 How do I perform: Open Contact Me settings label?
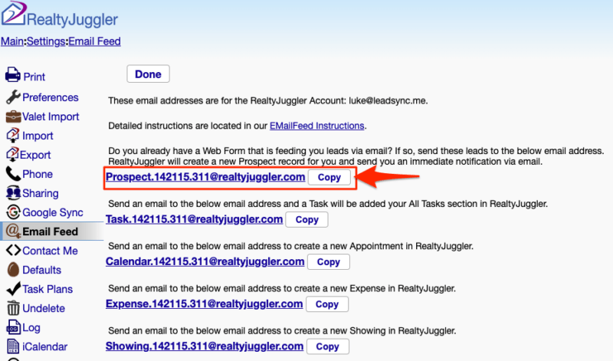coord(50,251)
